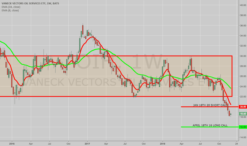Click the 18.60 current price tag
The image size is (247, 146).
point(243,114)
